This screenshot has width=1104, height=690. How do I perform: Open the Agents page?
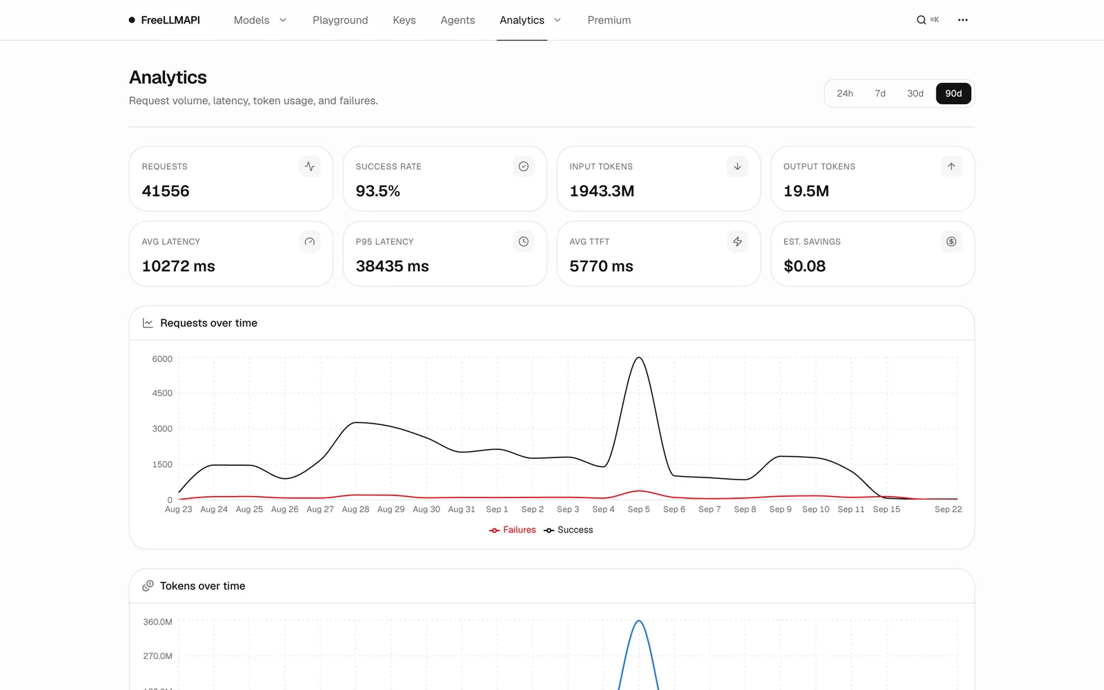[x=457, y=20]
